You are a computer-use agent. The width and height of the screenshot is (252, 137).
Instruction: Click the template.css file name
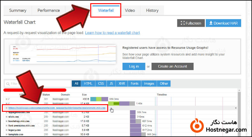[x=16, y=134]
